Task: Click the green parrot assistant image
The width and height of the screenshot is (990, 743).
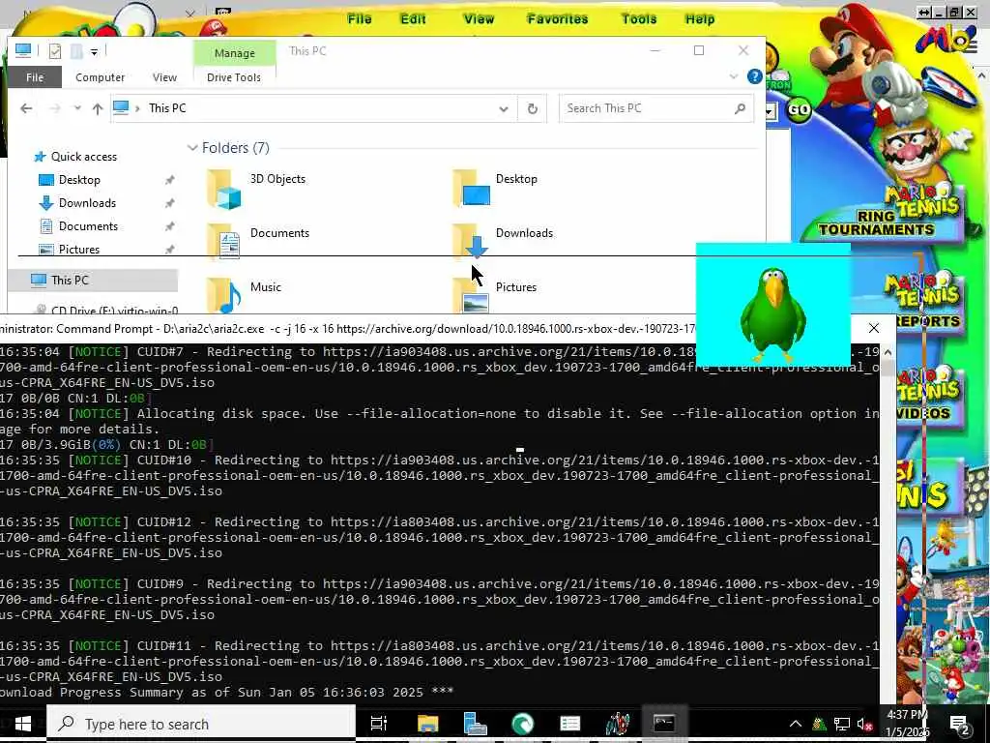Action: (772, 305)
